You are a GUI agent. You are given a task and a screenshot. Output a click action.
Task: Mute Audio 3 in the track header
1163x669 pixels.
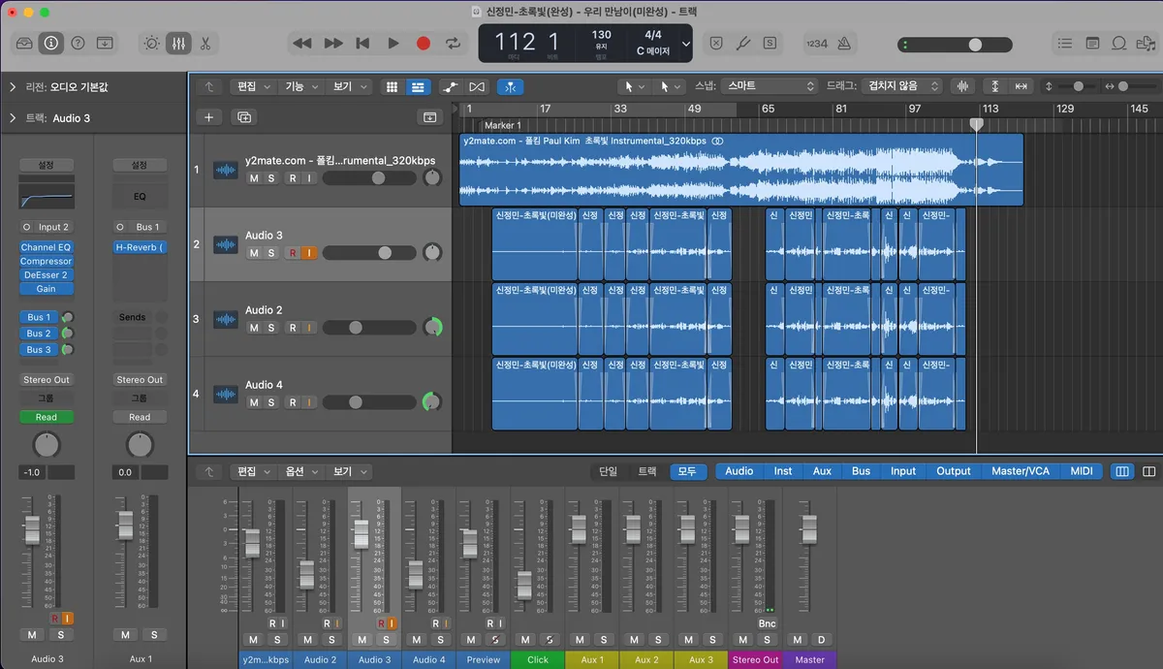tap(254, 253)
